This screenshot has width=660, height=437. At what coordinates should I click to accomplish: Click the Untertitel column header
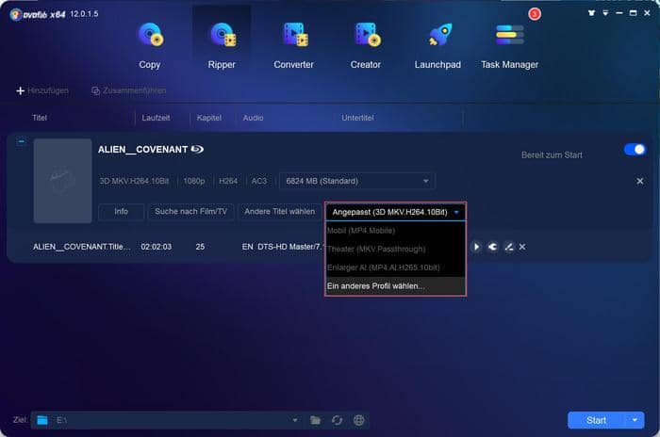pos(357,118)
